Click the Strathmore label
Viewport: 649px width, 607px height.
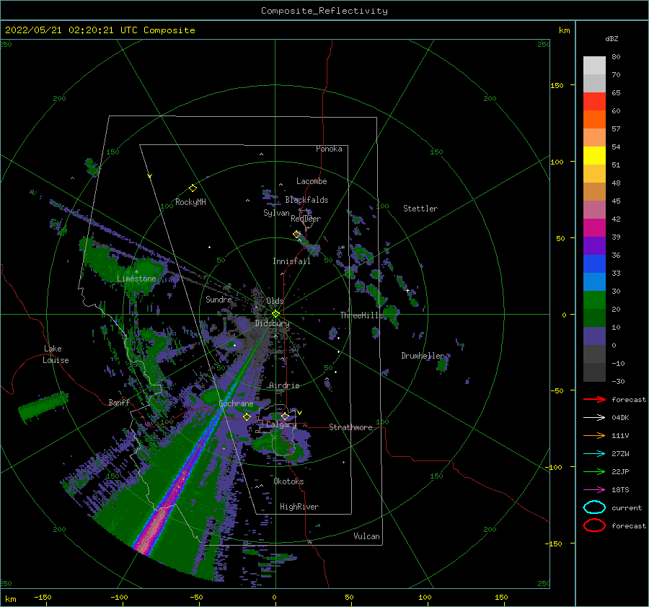click(350, 427)
